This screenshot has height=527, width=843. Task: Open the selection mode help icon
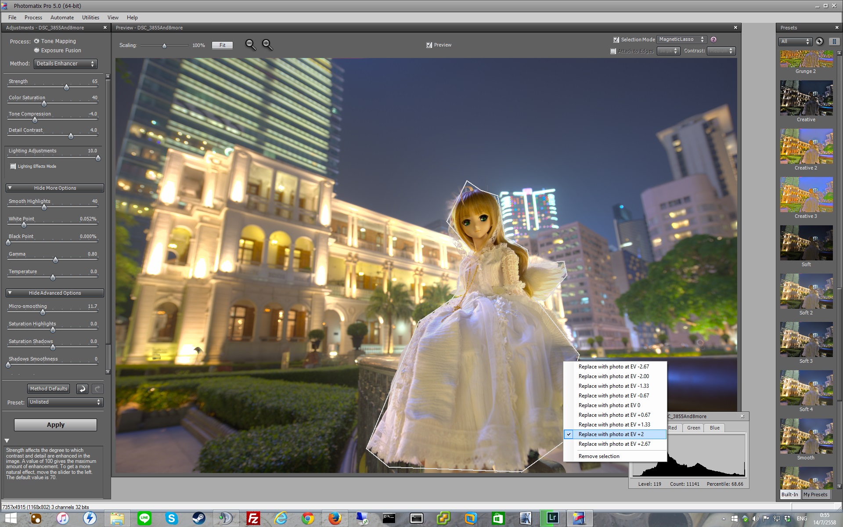coord(713,40)
